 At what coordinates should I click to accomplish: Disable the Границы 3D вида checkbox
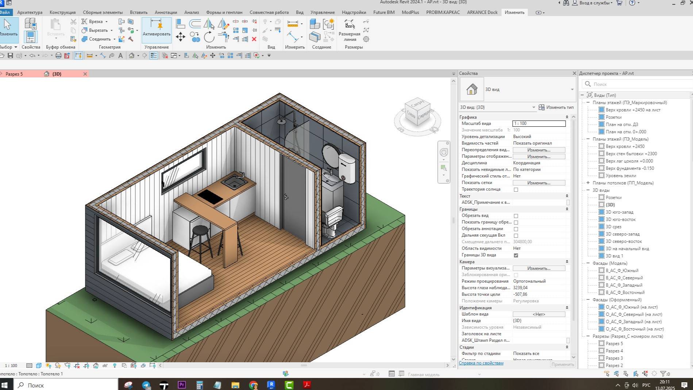click(516, 255)
